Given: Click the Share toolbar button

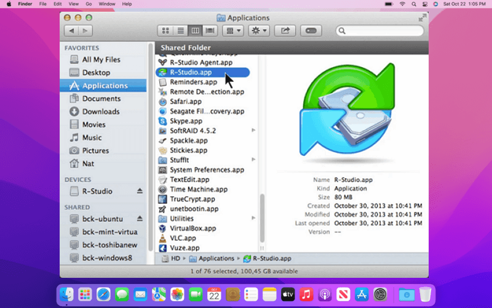Looking at the screenshot, I should [x=285, y=31].
